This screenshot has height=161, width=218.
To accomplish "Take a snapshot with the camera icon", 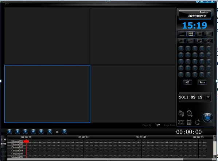I will 181,113.
